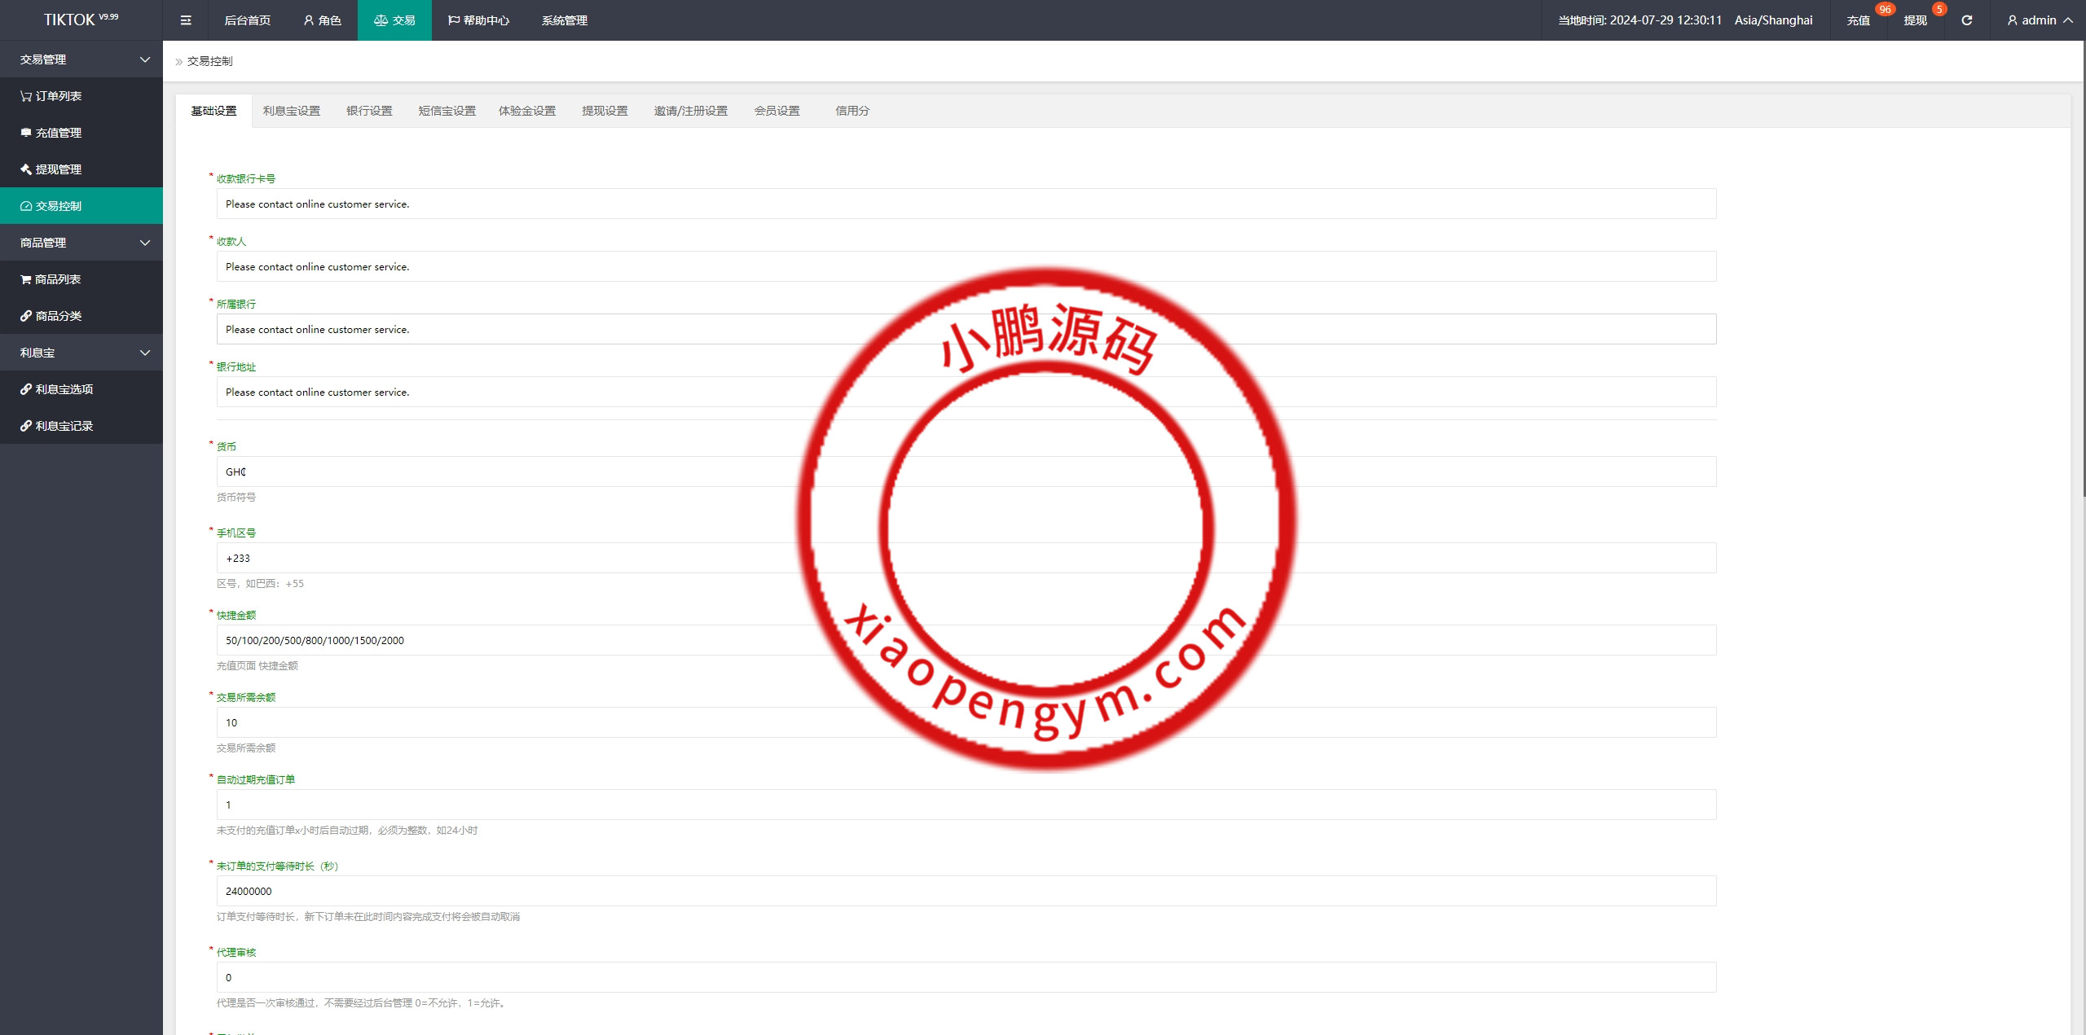Switch to the 利息宝设置 tab

(291, 111)
